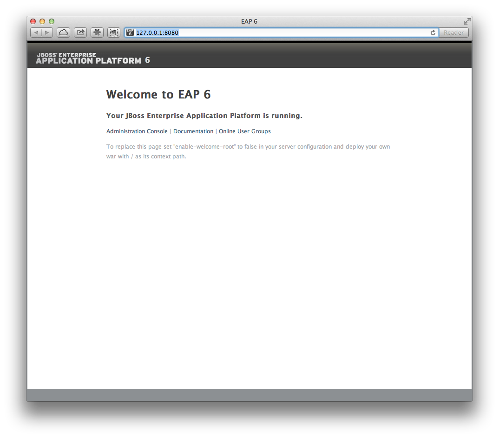Viewport: 499px width, 438px height.
Task: Go forward with the Safari forward arrow
Action: click(47, 33)
